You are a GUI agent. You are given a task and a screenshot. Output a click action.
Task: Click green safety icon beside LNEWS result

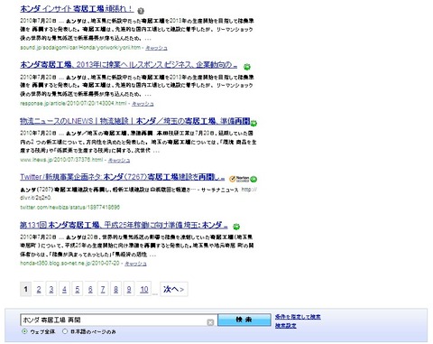pyautogui.click(x=253, y=123)
